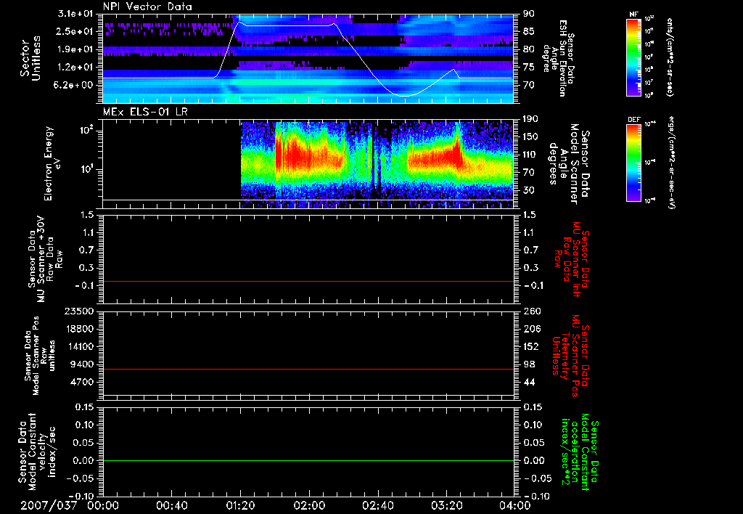Click the 00:00 time tick label
This screenshot has width=743, height=514.
(x=103, y=506)
